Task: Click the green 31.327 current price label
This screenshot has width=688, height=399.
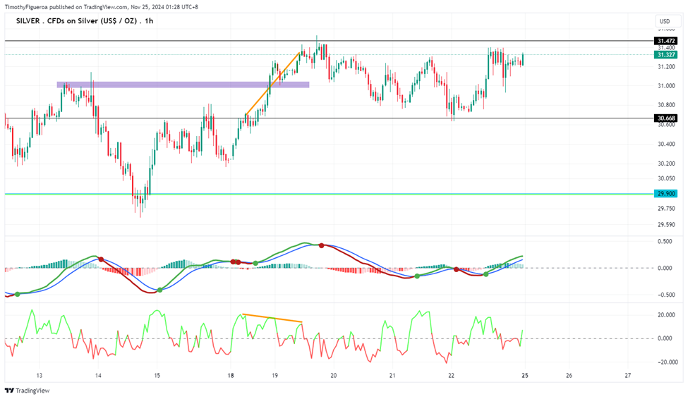Action: [665, 55]
